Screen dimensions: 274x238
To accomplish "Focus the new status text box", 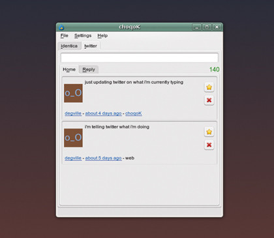I will pos(140,57).
